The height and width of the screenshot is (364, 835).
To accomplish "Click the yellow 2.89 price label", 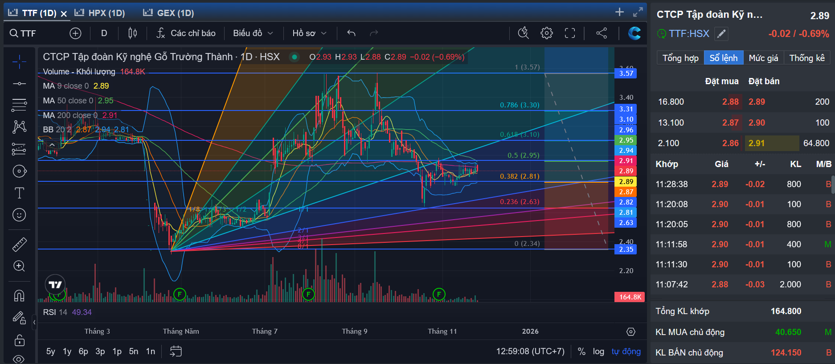I will coord(626,182).
